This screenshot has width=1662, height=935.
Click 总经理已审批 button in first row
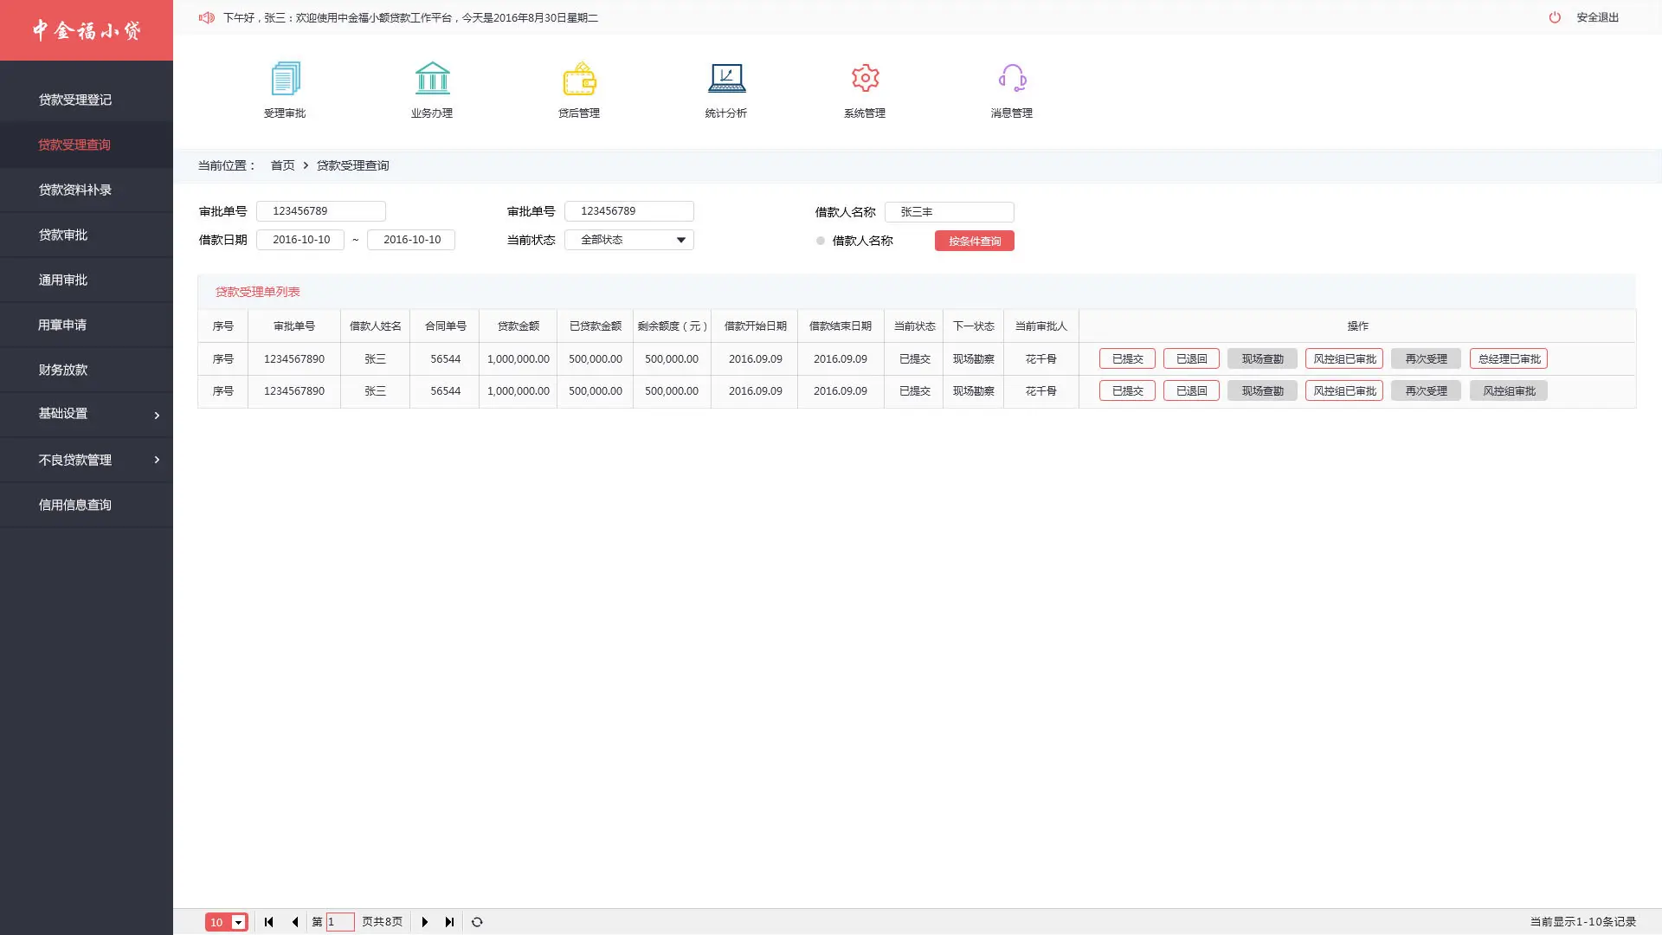coord(1509,358)
